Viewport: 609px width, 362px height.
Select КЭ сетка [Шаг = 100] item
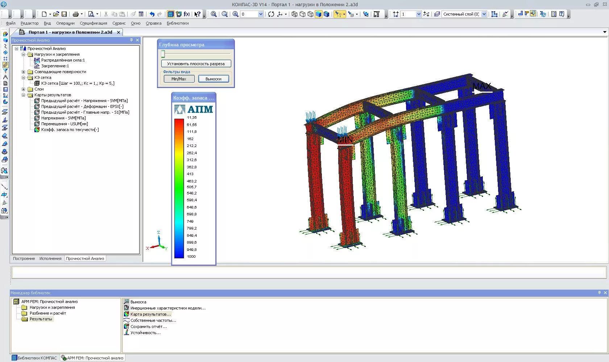tap(78, 83)
